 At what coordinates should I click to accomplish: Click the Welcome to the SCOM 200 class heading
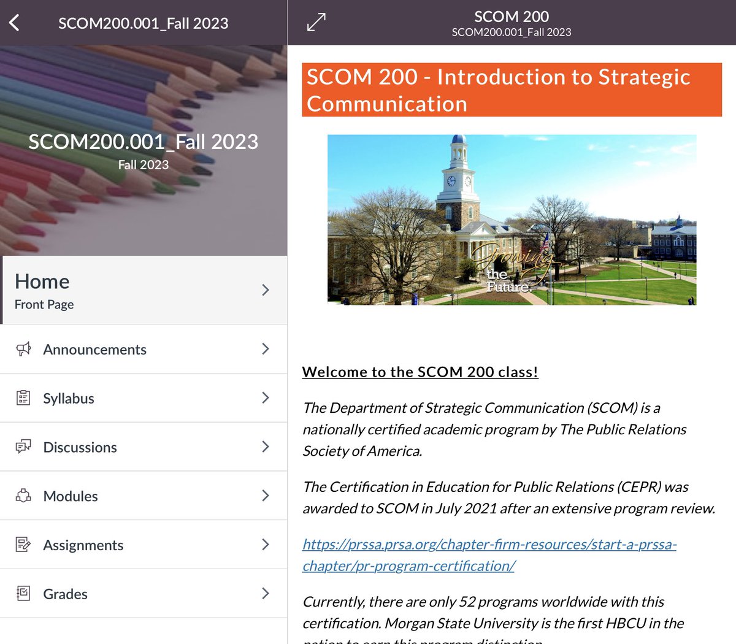point(420,372)
